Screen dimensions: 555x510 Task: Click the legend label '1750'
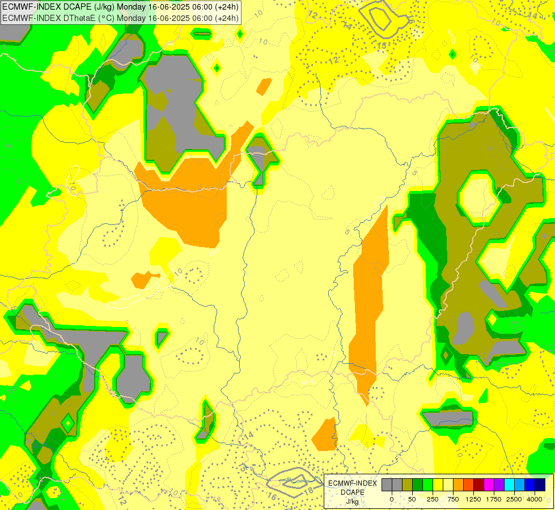tap(494, 499)
